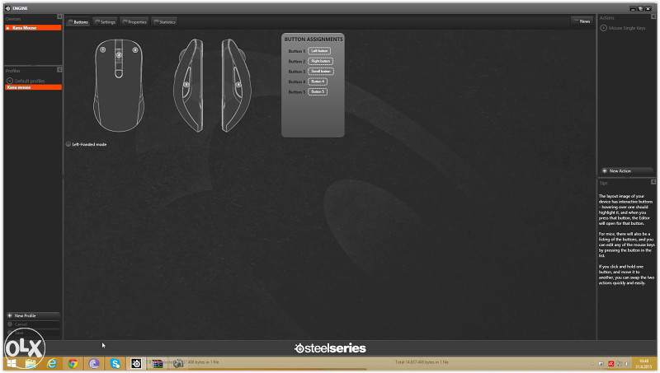Open Chrome from the taskbar

[73, 363]
